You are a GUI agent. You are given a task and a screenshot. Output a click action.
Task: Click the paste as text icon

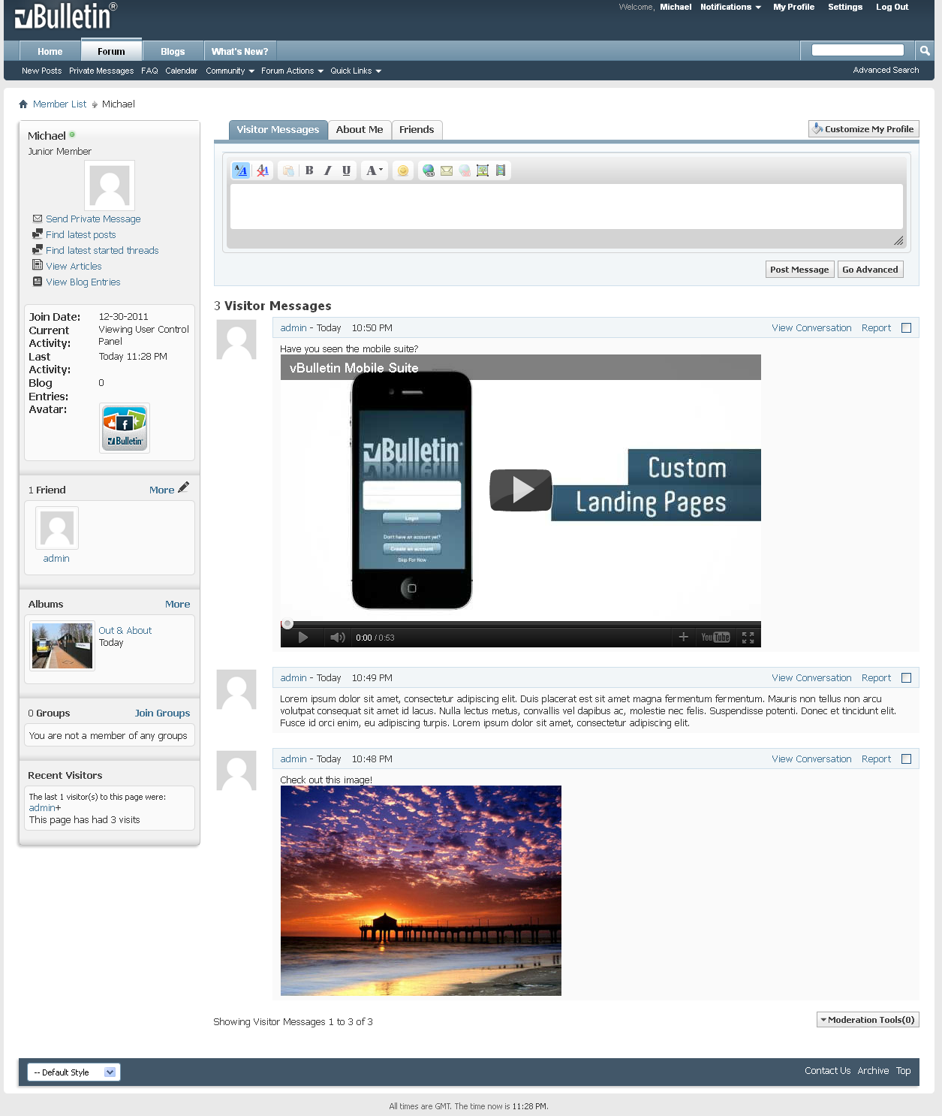pyautogui.click(x=288, y=170)
